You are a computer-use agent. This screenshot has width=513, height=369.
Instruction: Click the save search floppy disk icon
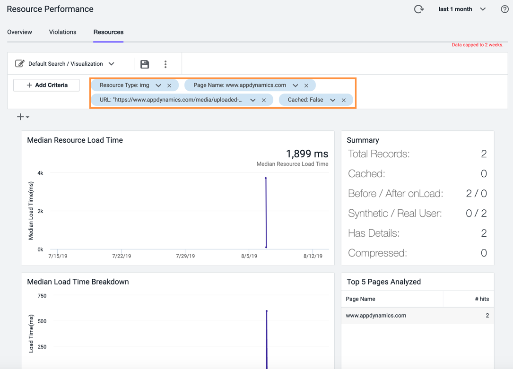pos(145,64)
